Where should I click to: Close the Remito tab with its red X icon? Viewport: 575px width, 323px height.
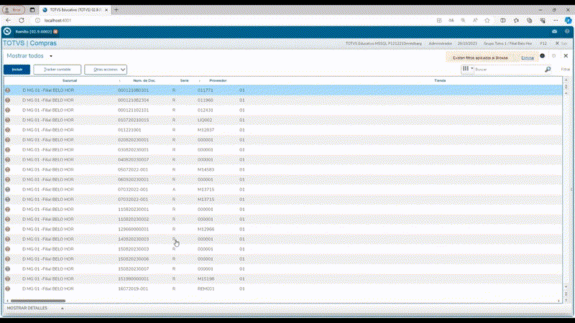55,32
